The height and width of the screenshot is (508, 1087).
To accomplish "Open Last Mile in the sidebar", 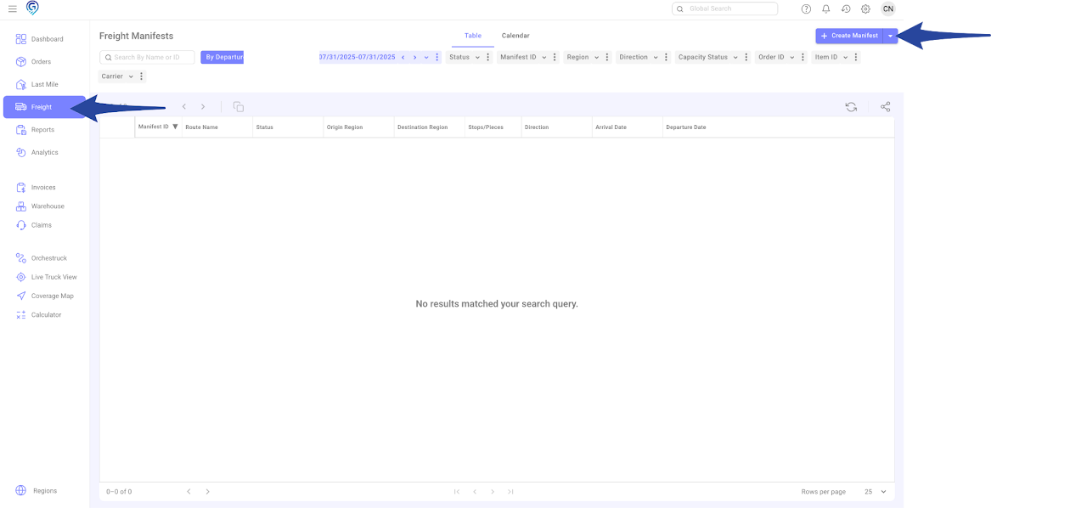I will [44, 85].
